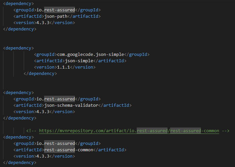235x167 pixels.
Task: Click the indented closing dependency tag after 1.1.1
Action: (x=40, y=73)
